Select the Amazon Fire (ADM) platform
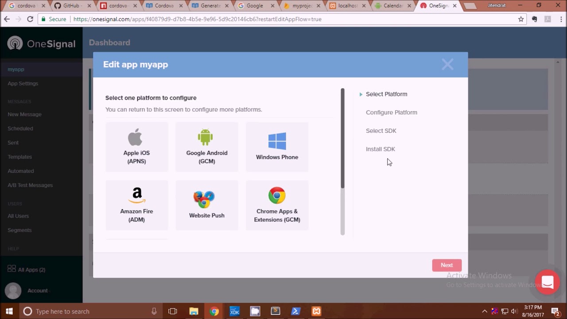This screenshot has width=567, height=319. point(136,205)
